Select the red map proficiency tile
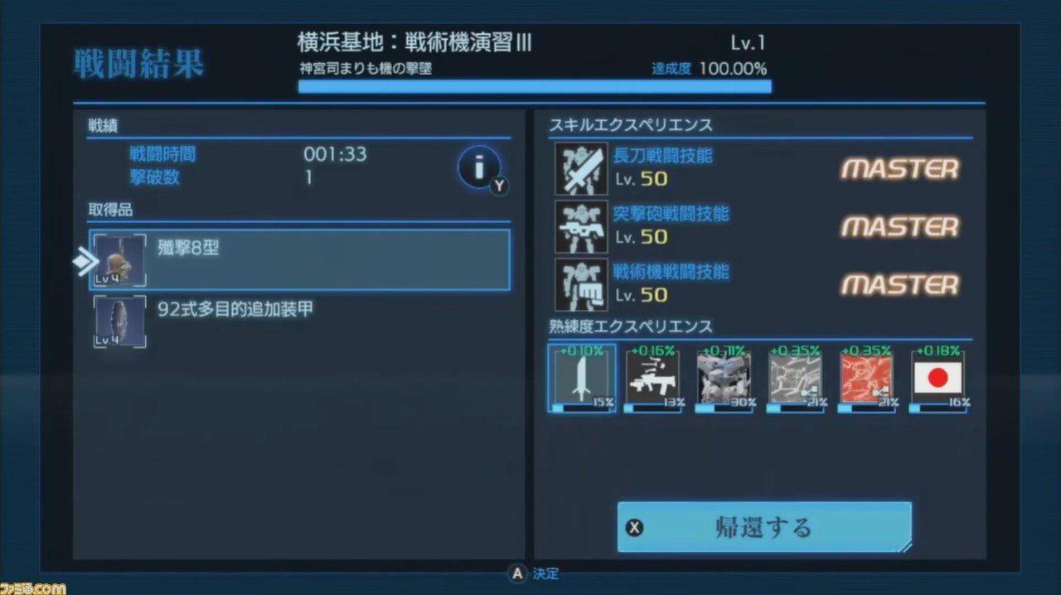The height and width of the screenshot is (595, 1061). (x=867, y=378)
